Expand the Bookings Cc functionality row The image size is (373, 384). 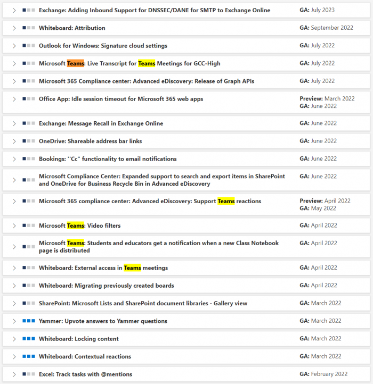coord(14,159)
